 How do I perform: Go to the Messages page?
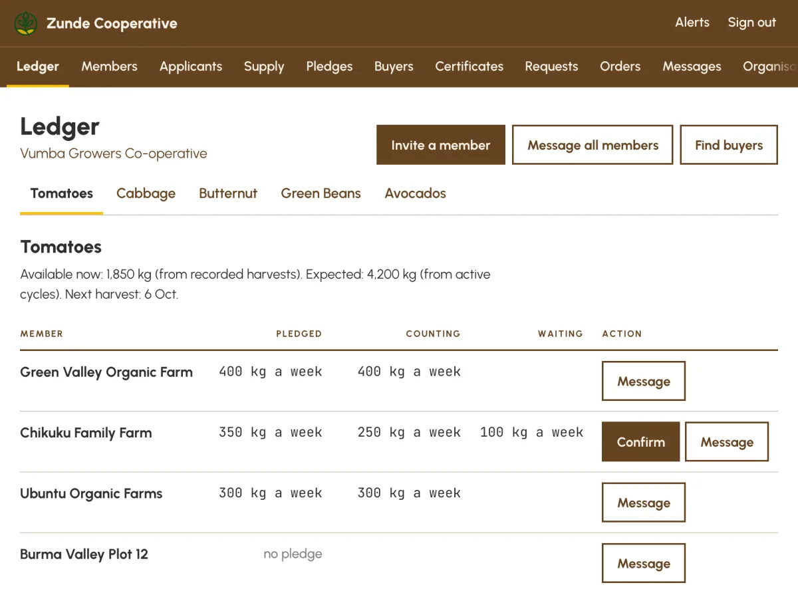click(x=692, y=66)
